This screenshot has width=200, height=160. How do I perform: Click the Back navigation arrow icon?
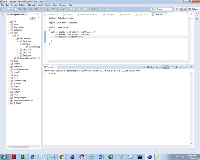(x=94, y=9)
